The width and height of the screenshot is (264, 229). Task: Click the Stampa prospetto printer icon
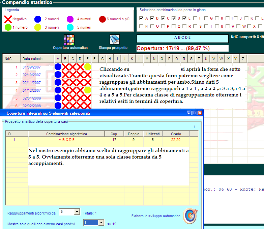[x=115, y=39]
